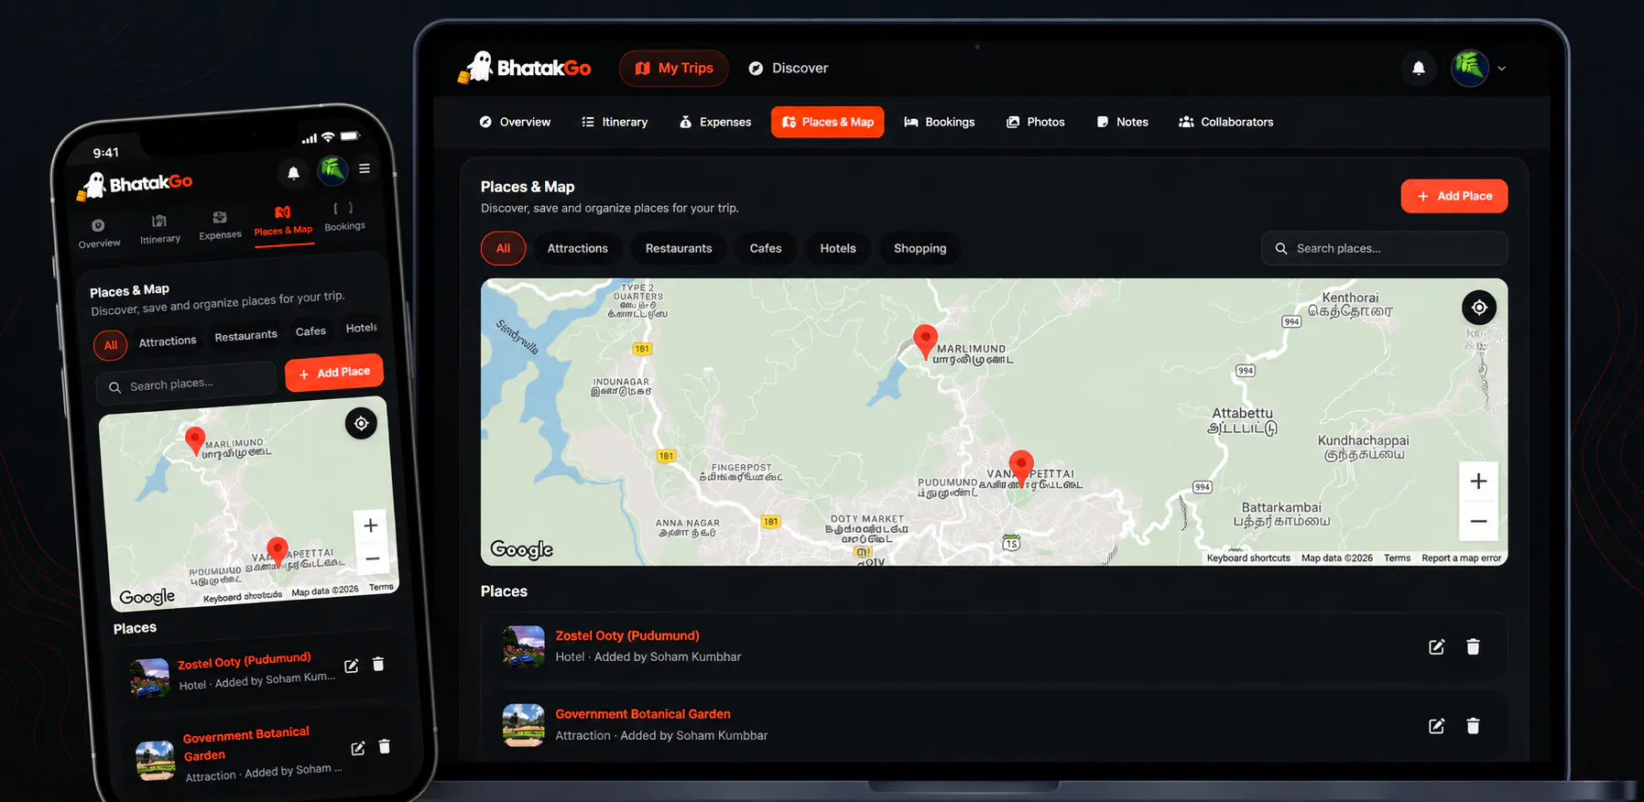This screenshot has height=802, width=1644.
Task: Zoom out with the minus button on the laptop map
Action: [x=1478, y=521]
